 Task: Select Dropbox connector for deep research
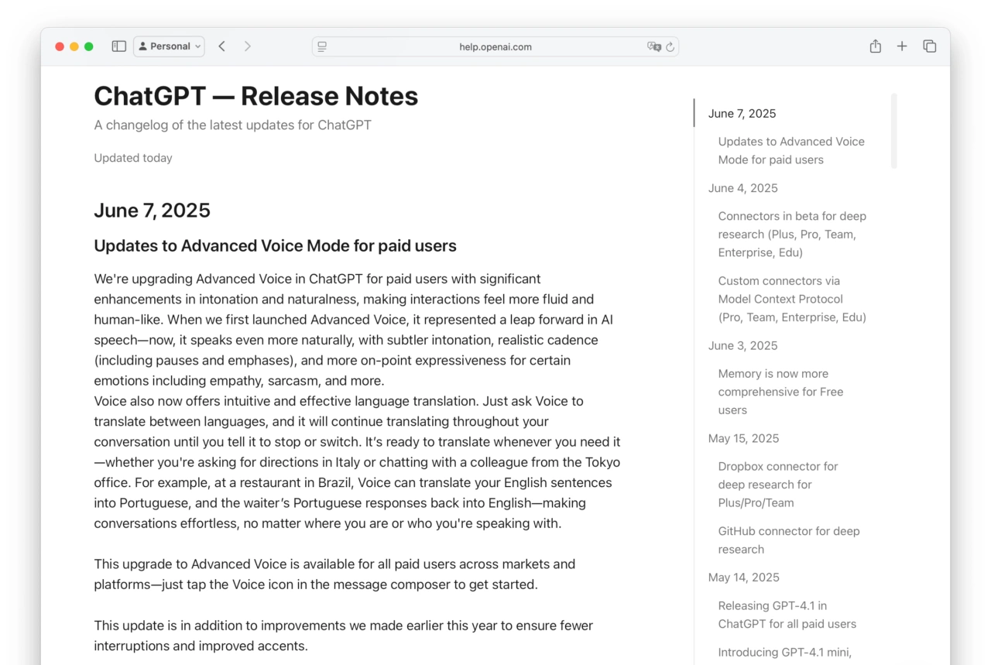click(x=777, y=485)
